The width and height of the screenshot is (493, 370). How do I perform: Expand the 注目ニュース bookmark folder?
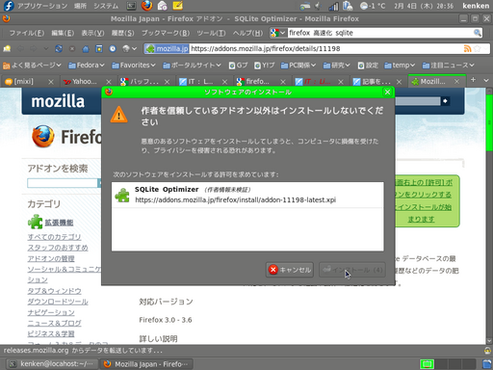click(448, 66)
